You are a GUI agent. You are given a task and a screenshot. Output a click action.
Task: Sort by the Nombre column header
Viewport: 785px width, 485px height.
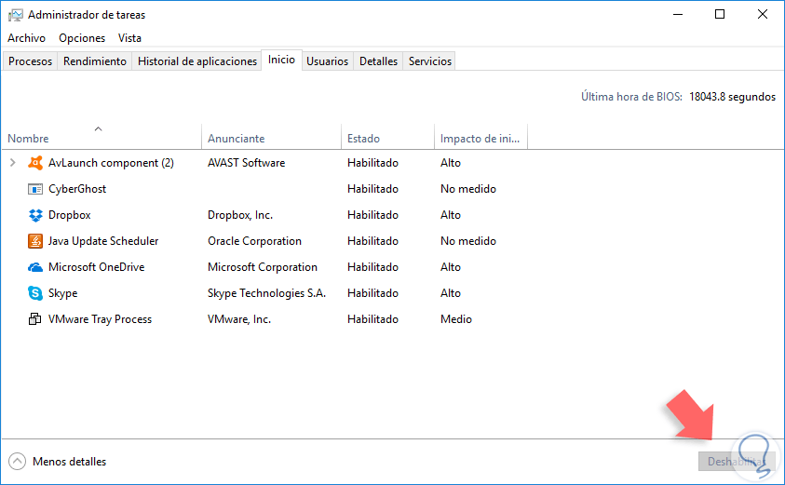click(28, 139)
